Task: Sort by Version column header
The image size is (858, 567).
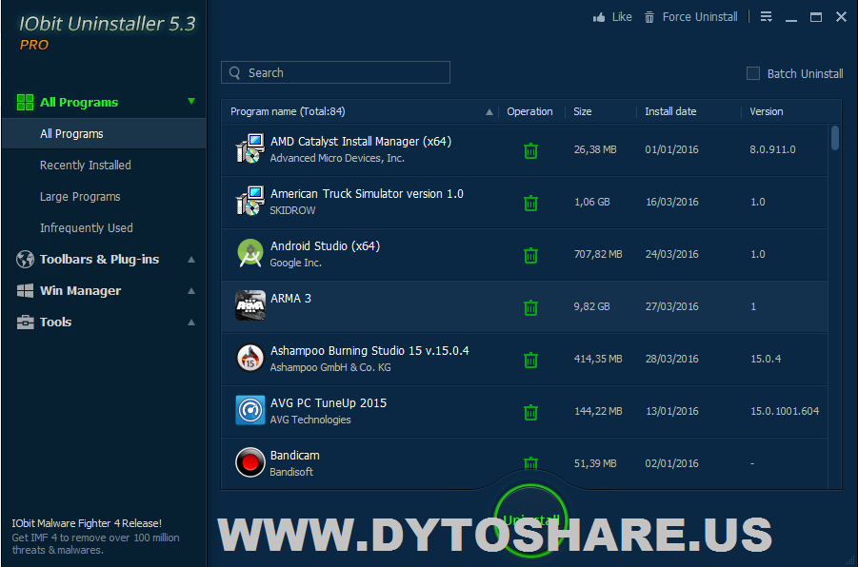Action: pos(766,111)
